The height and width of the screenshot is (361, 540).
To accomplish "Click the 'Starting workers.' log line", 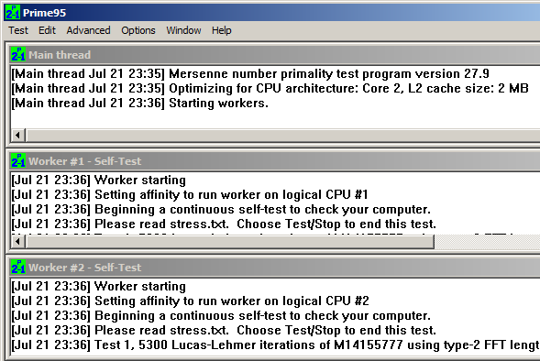I will point(139,103).
